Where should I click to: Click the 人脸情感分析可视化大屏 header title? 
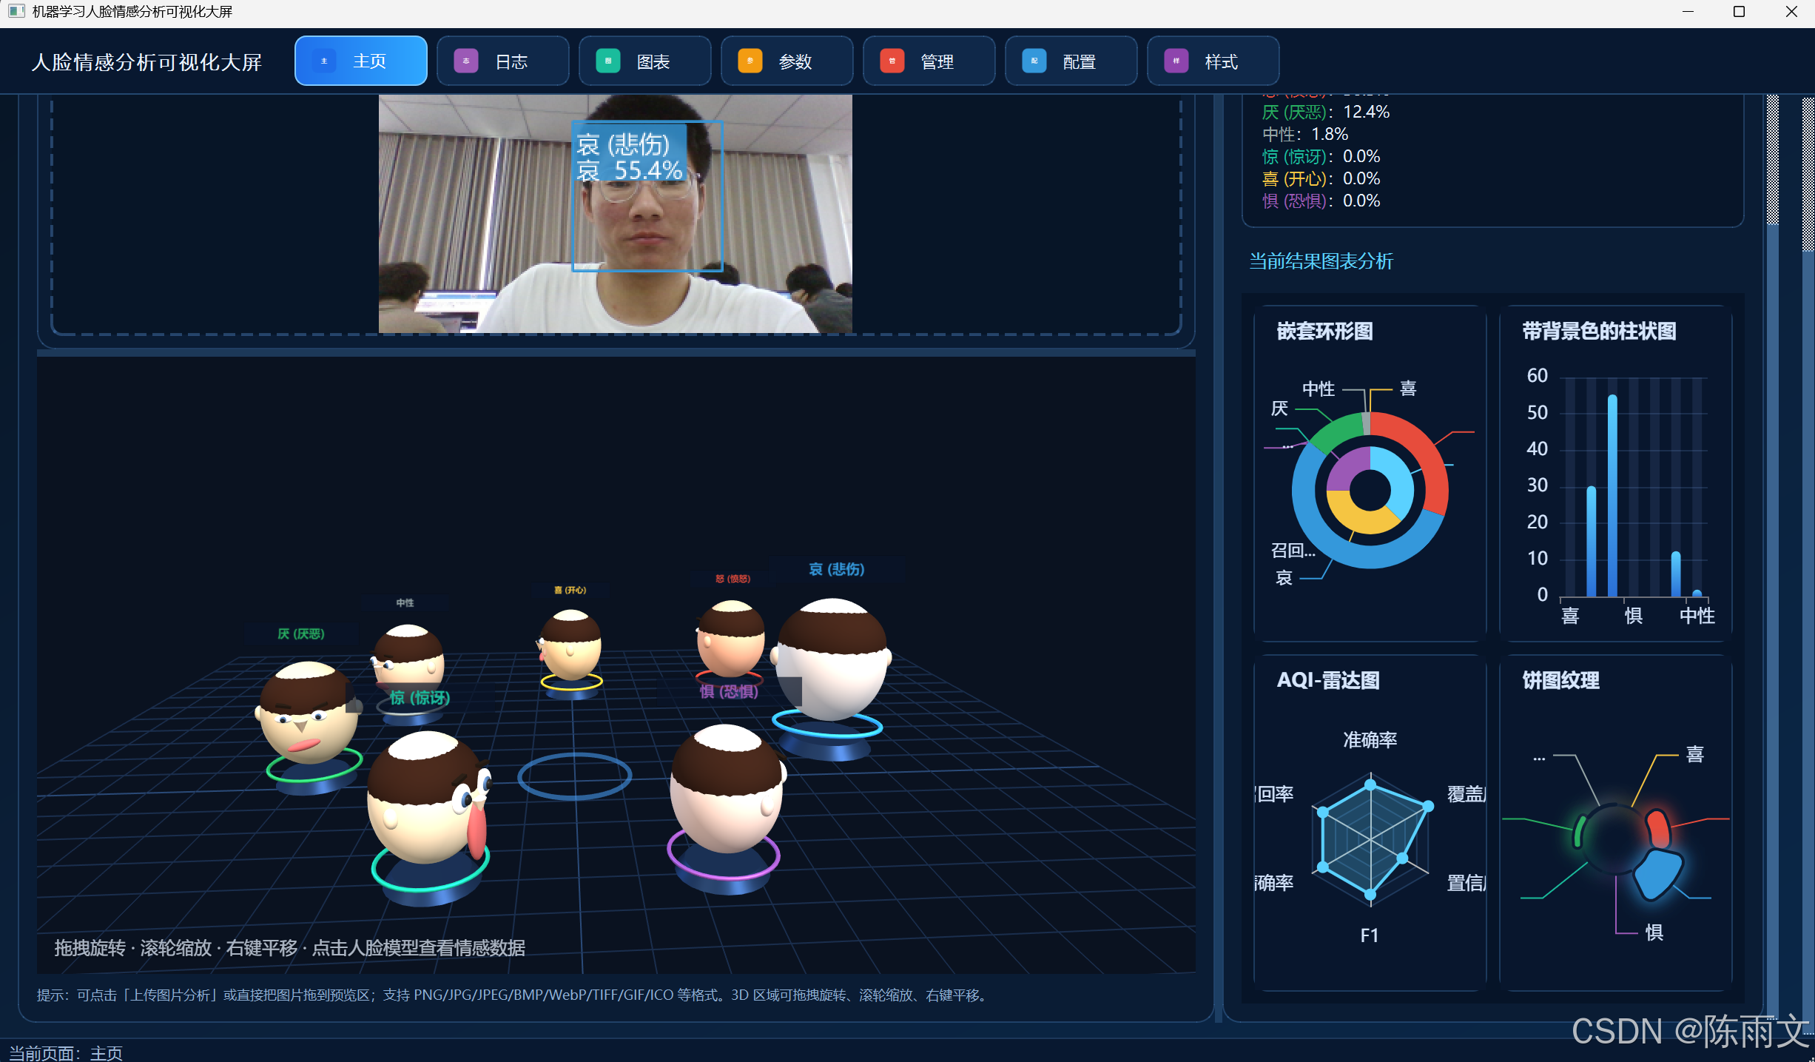(x=147, y=62)
